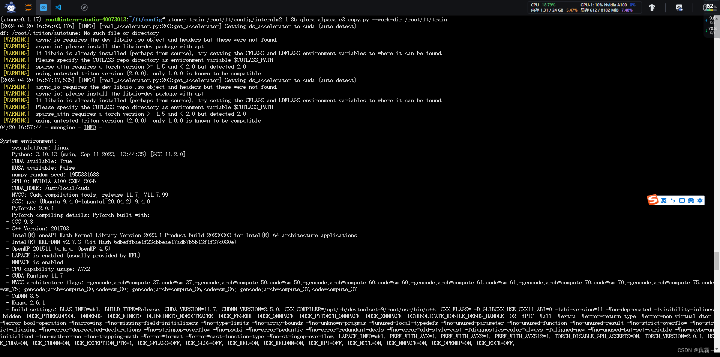Click the 'CUDA Runtime 11.7' line

(x=37, y=276)
